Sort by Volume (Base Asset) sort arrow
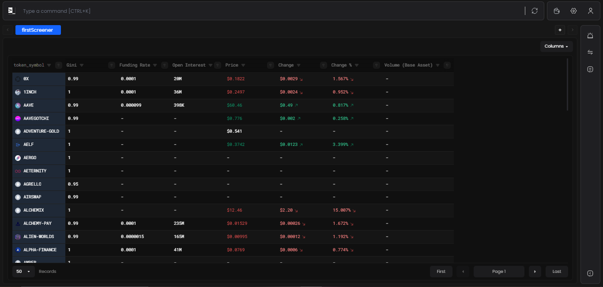The image size is (603, 287). (437, 65)
